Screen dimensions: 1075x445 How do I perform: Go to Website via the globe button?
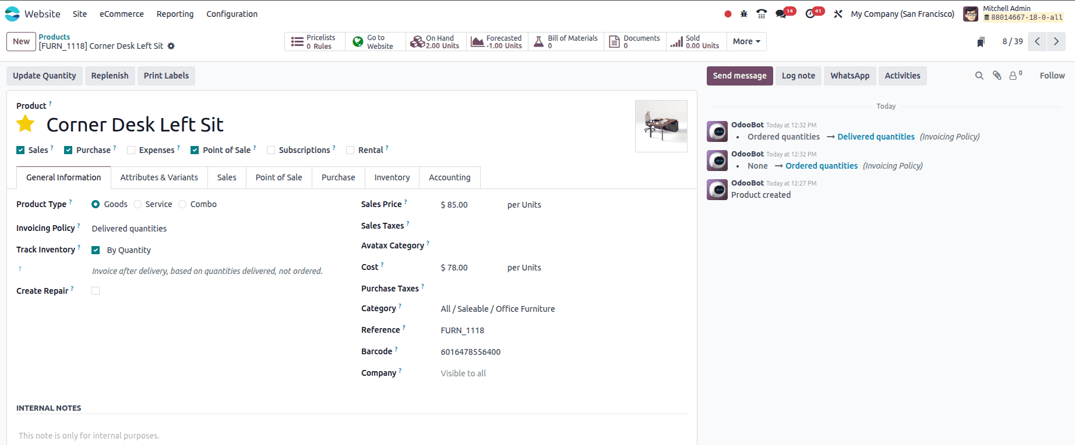375,42
